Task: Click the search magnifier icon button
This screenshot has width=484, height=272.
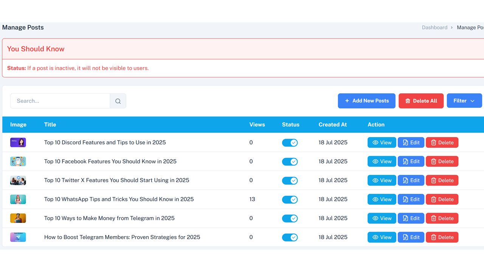Action: click(118, 101)
